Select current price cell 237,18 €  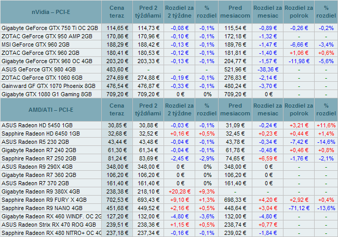(x=117, y=233)
